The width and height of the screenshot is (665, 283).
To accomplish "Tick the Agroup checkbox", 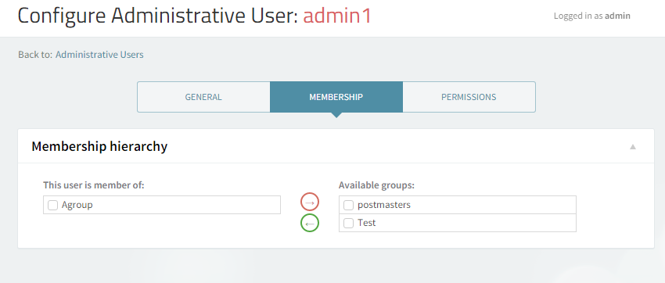I will 52,205.
